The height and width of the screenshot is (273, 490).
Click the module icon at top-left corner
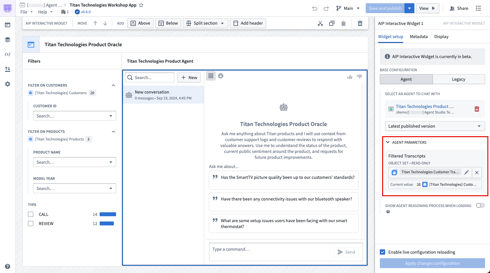click(x=8, y=8)
